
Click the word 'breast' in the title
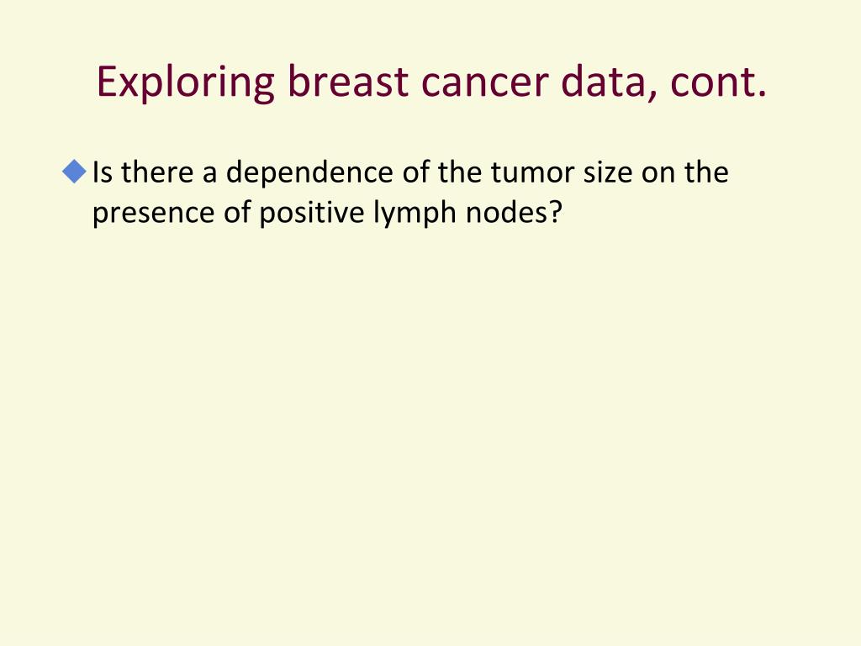(348, 82)
